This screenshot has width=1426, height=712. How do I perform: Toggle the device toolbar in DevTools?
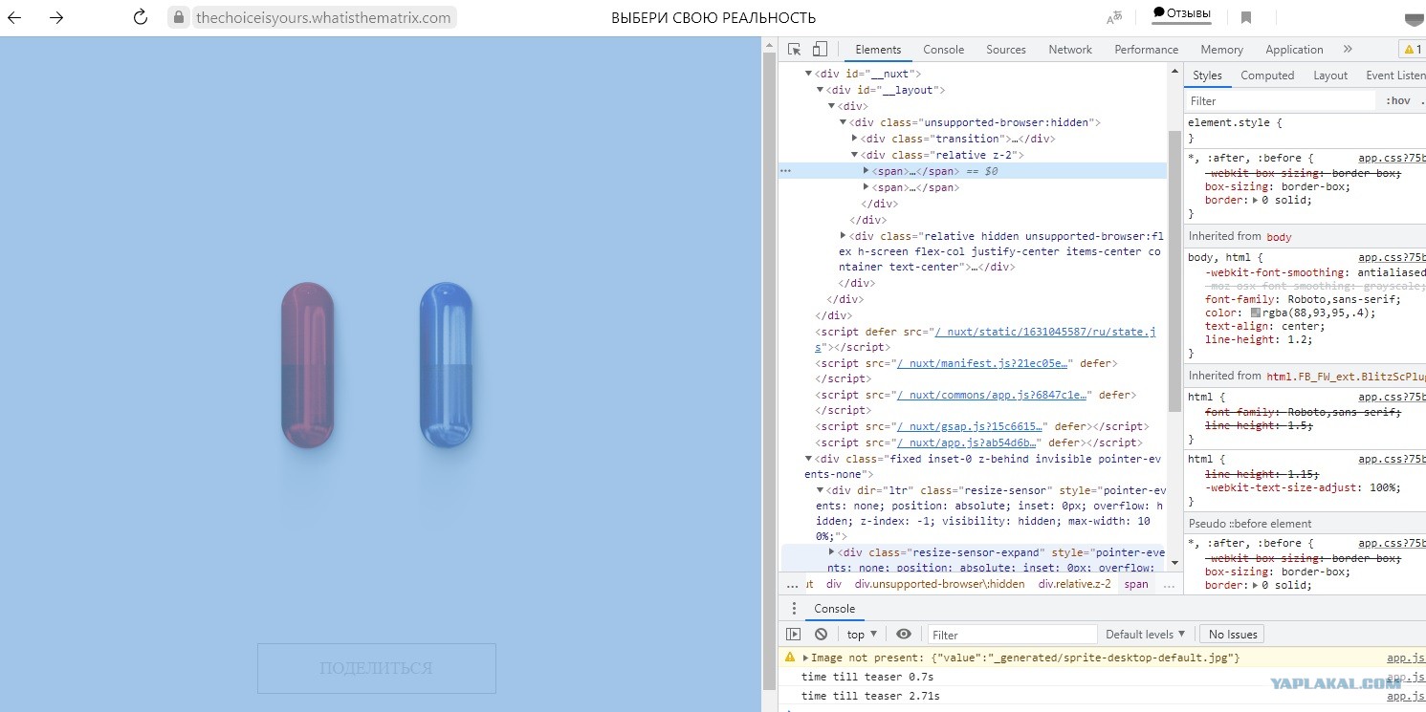click(x=820, y=50)
